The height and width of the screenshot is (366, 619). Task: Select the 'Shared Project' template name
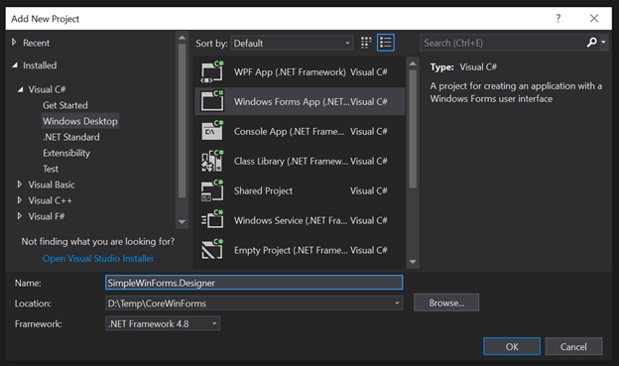coord(263,190)
